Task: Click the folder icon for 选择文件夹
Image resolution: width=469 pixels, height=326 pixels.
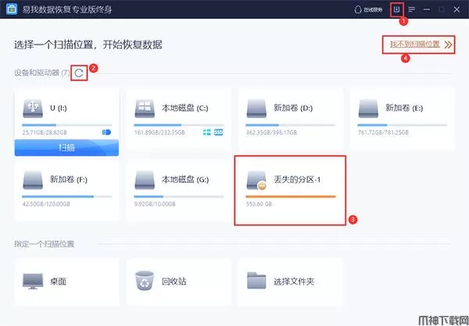Action: pyautogui.click(x=256, y=281)
